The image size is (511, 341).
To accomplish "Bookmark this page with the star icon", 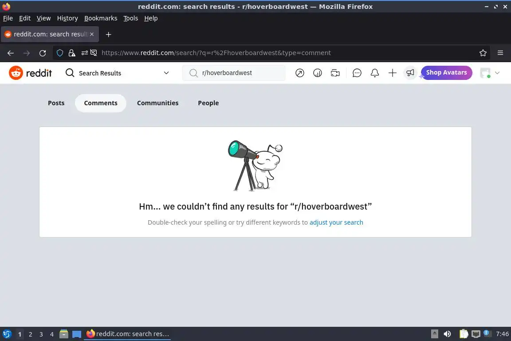I will [x=483, y=53].
